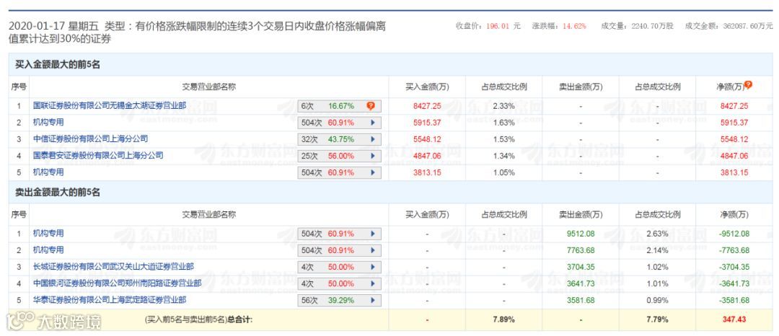The height and width of the screenshot is (336, 779).
Task: Click the sell amount 9512.08 cell
Action: tap(580, 234)
